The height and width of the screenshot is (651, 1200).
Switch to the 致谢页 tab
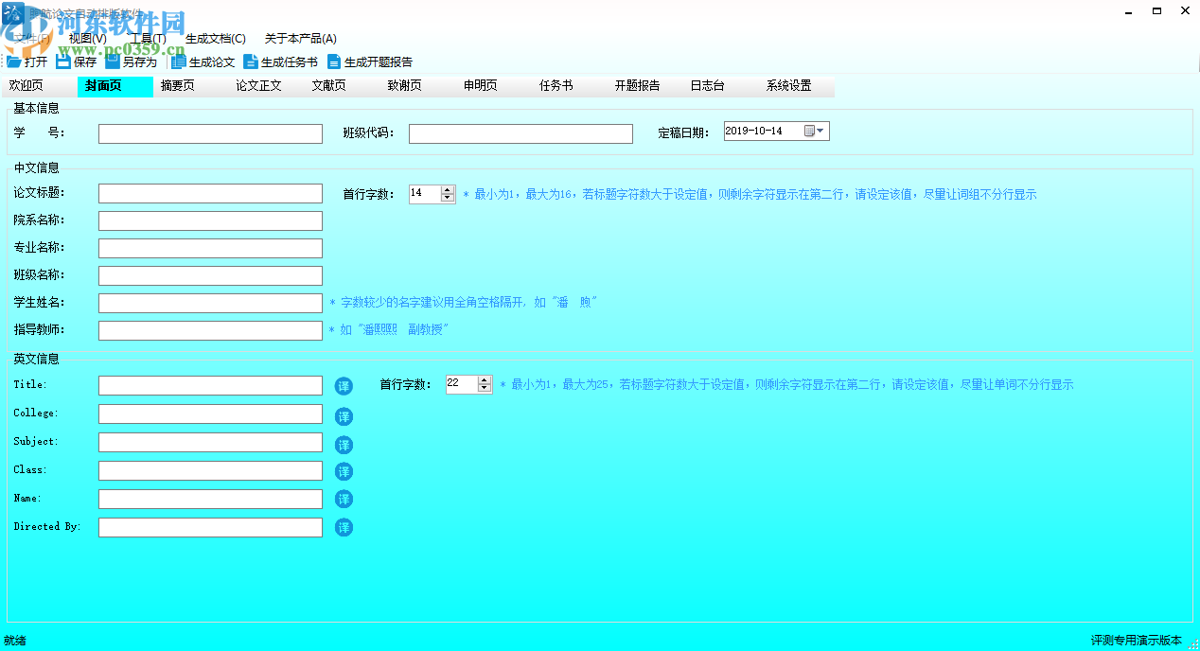pos(417,86)
